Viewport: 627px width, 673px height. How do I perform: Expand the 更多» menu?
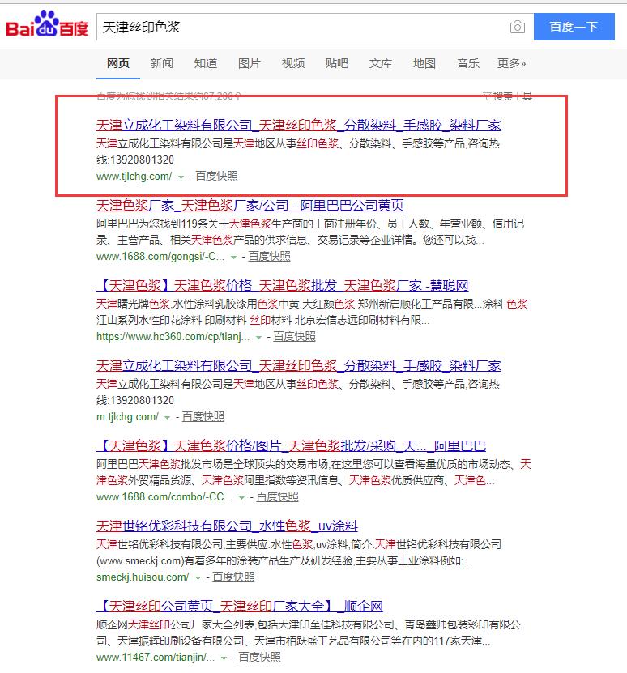click(511, 63)
